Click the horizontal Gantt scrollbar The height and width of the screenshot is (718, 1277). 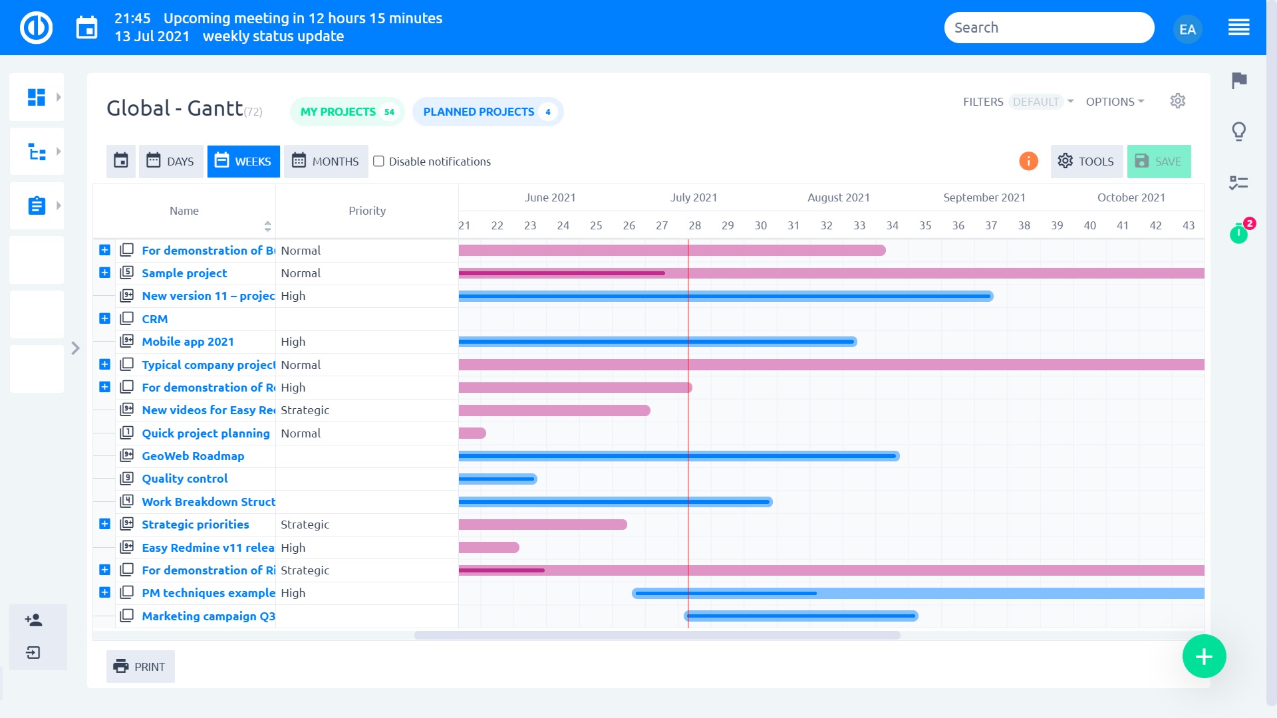pos(657,636)
